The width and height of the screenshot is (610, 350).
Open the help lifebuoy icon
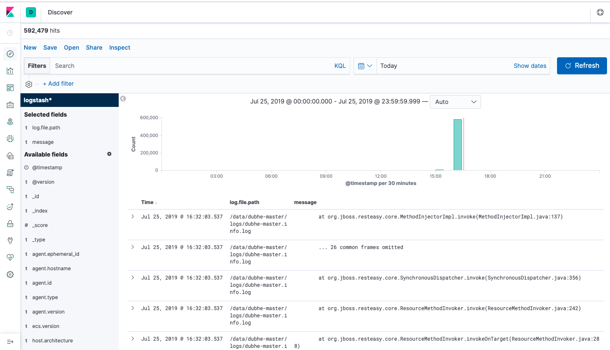coord(600,12)
